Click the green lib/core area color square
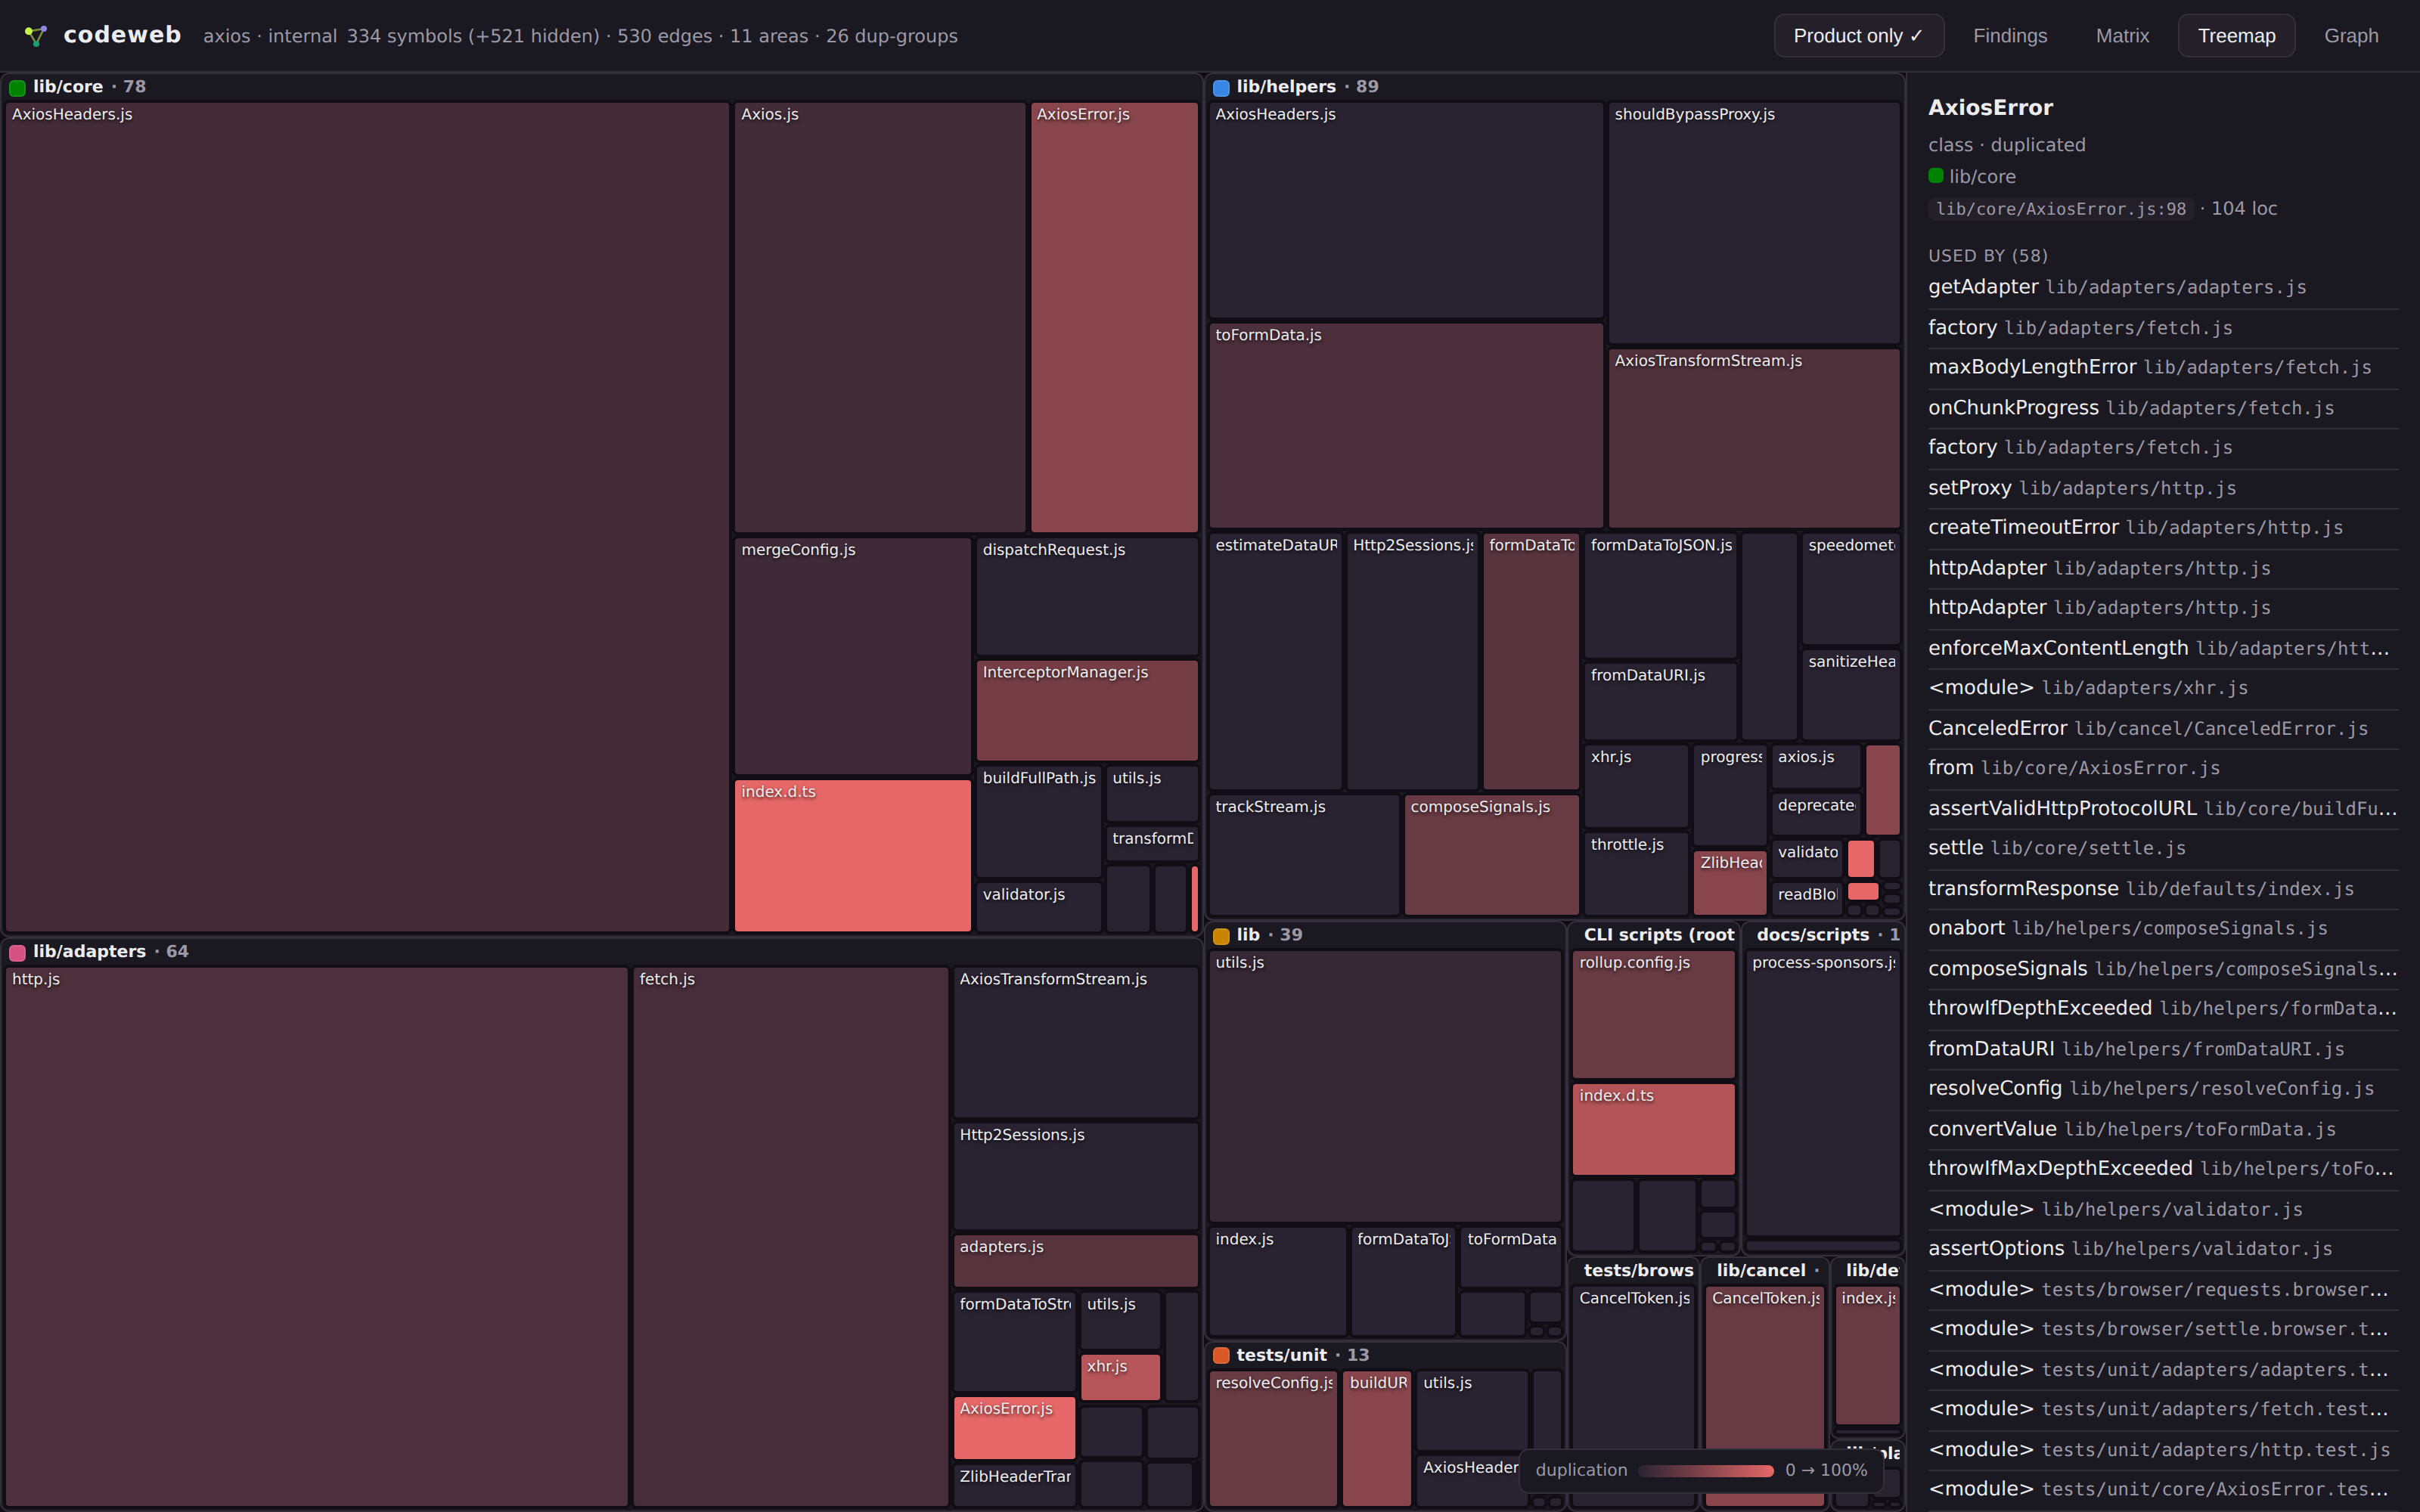Screen dimensions: 2420x1512 pos(17,88)
